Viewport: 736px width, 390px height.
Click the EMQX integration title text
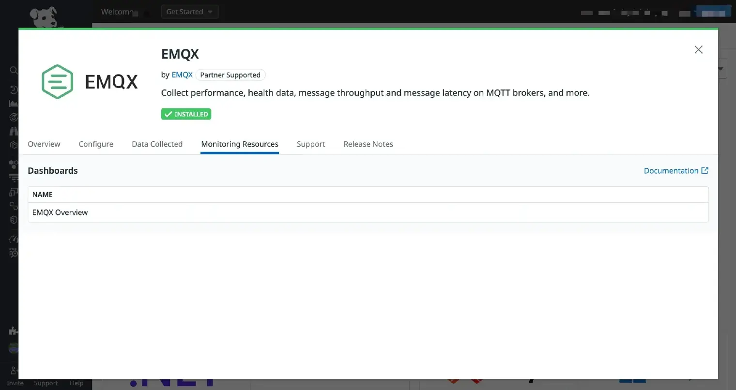[x=180, y=54]
